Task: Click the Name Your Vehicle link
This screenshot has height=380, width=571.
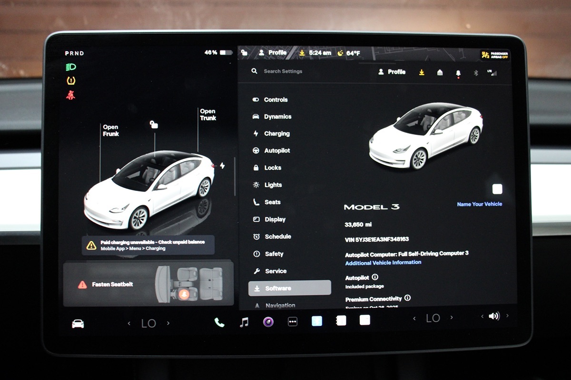Action: coord(479,204)
